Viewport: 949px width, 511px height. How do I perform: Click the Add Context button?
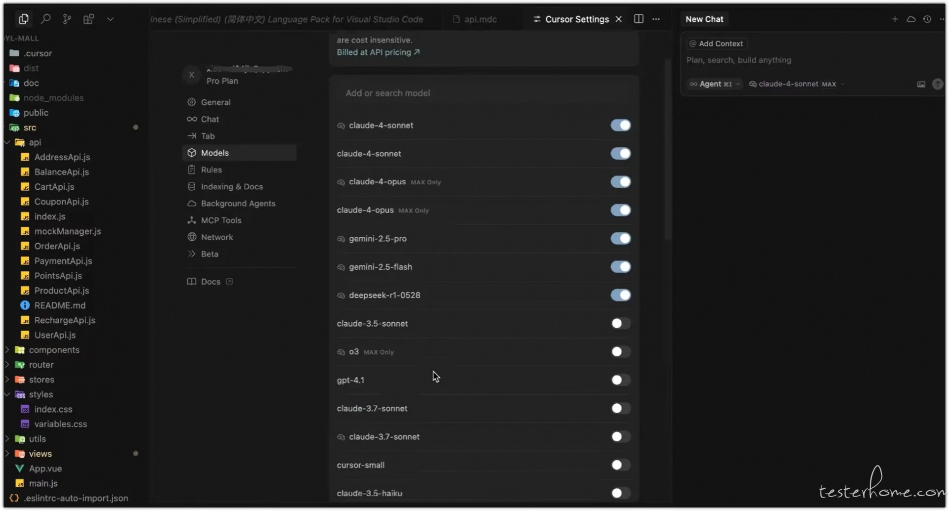pyautogui.click(x=717, y=43)
